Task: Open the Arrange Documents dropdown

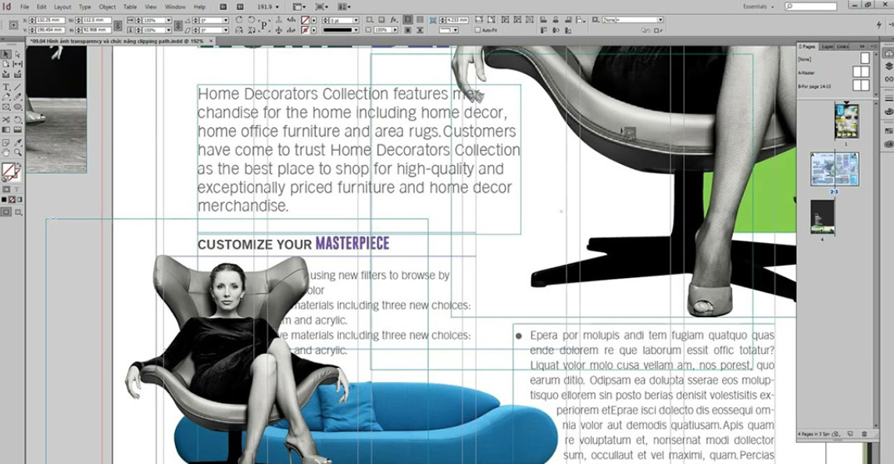Action: pyautogui.click(x=345, y=7)
